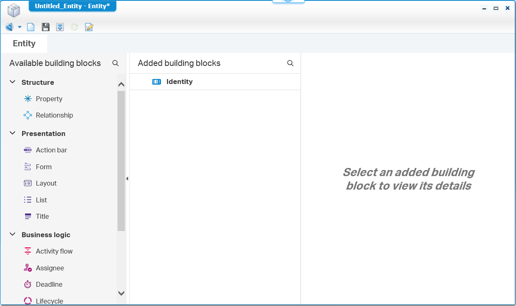Switch to the Entity tab
This screenshot has width=516, height=306.
pyautogui.click(x=24, y=43)
